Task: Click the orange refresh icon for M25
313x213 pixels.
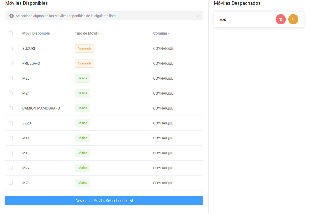Action: coord(293,19)
